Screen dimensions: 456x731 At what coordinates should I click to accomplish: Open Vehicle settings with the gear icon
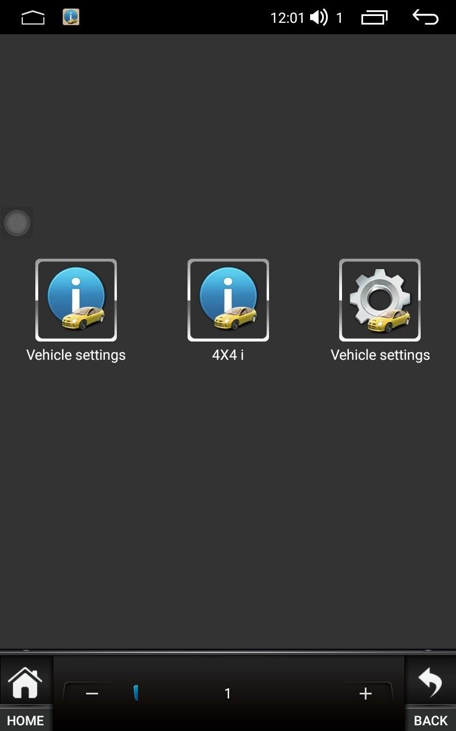[x=380, y=300]
